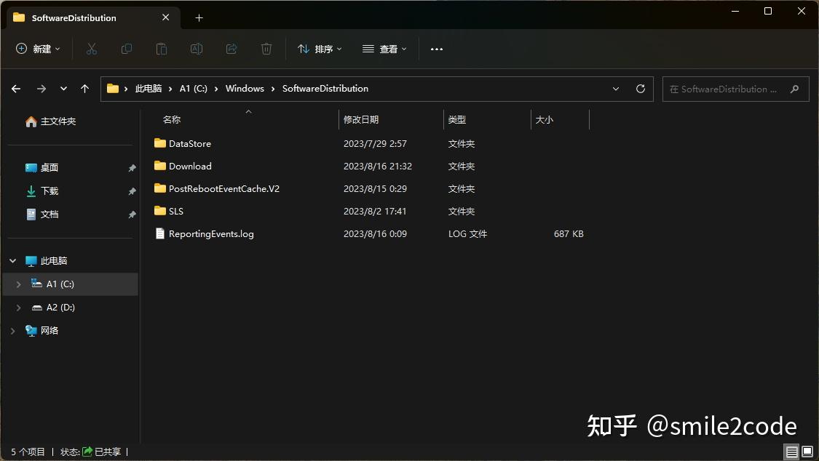Go up to the parent folder

pos(84,89)
